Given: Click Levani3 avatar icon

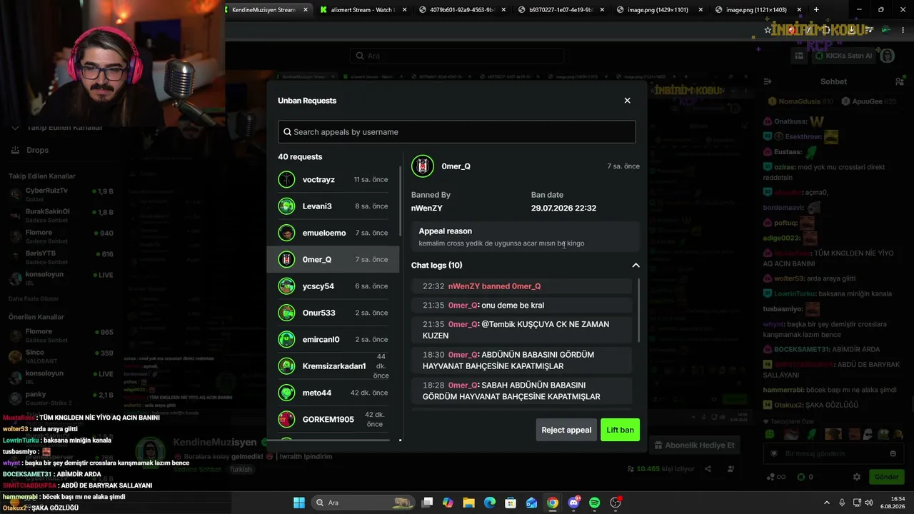Looking at the screenshot, I should pyautogui.click(x=286, y=206).
